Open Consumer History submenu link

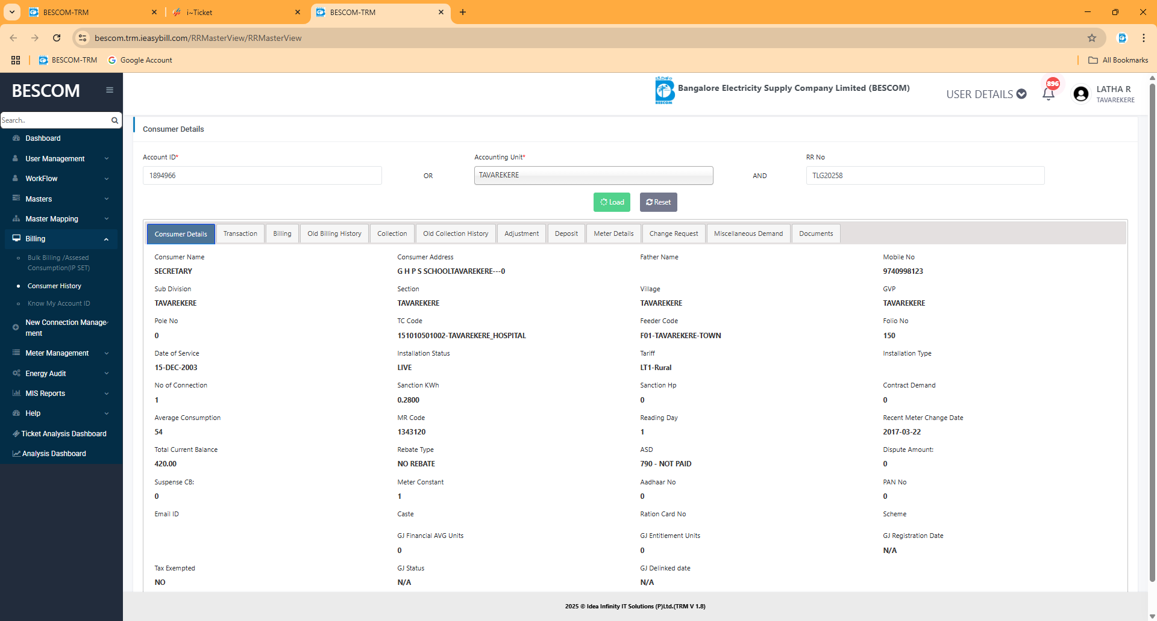54,286
